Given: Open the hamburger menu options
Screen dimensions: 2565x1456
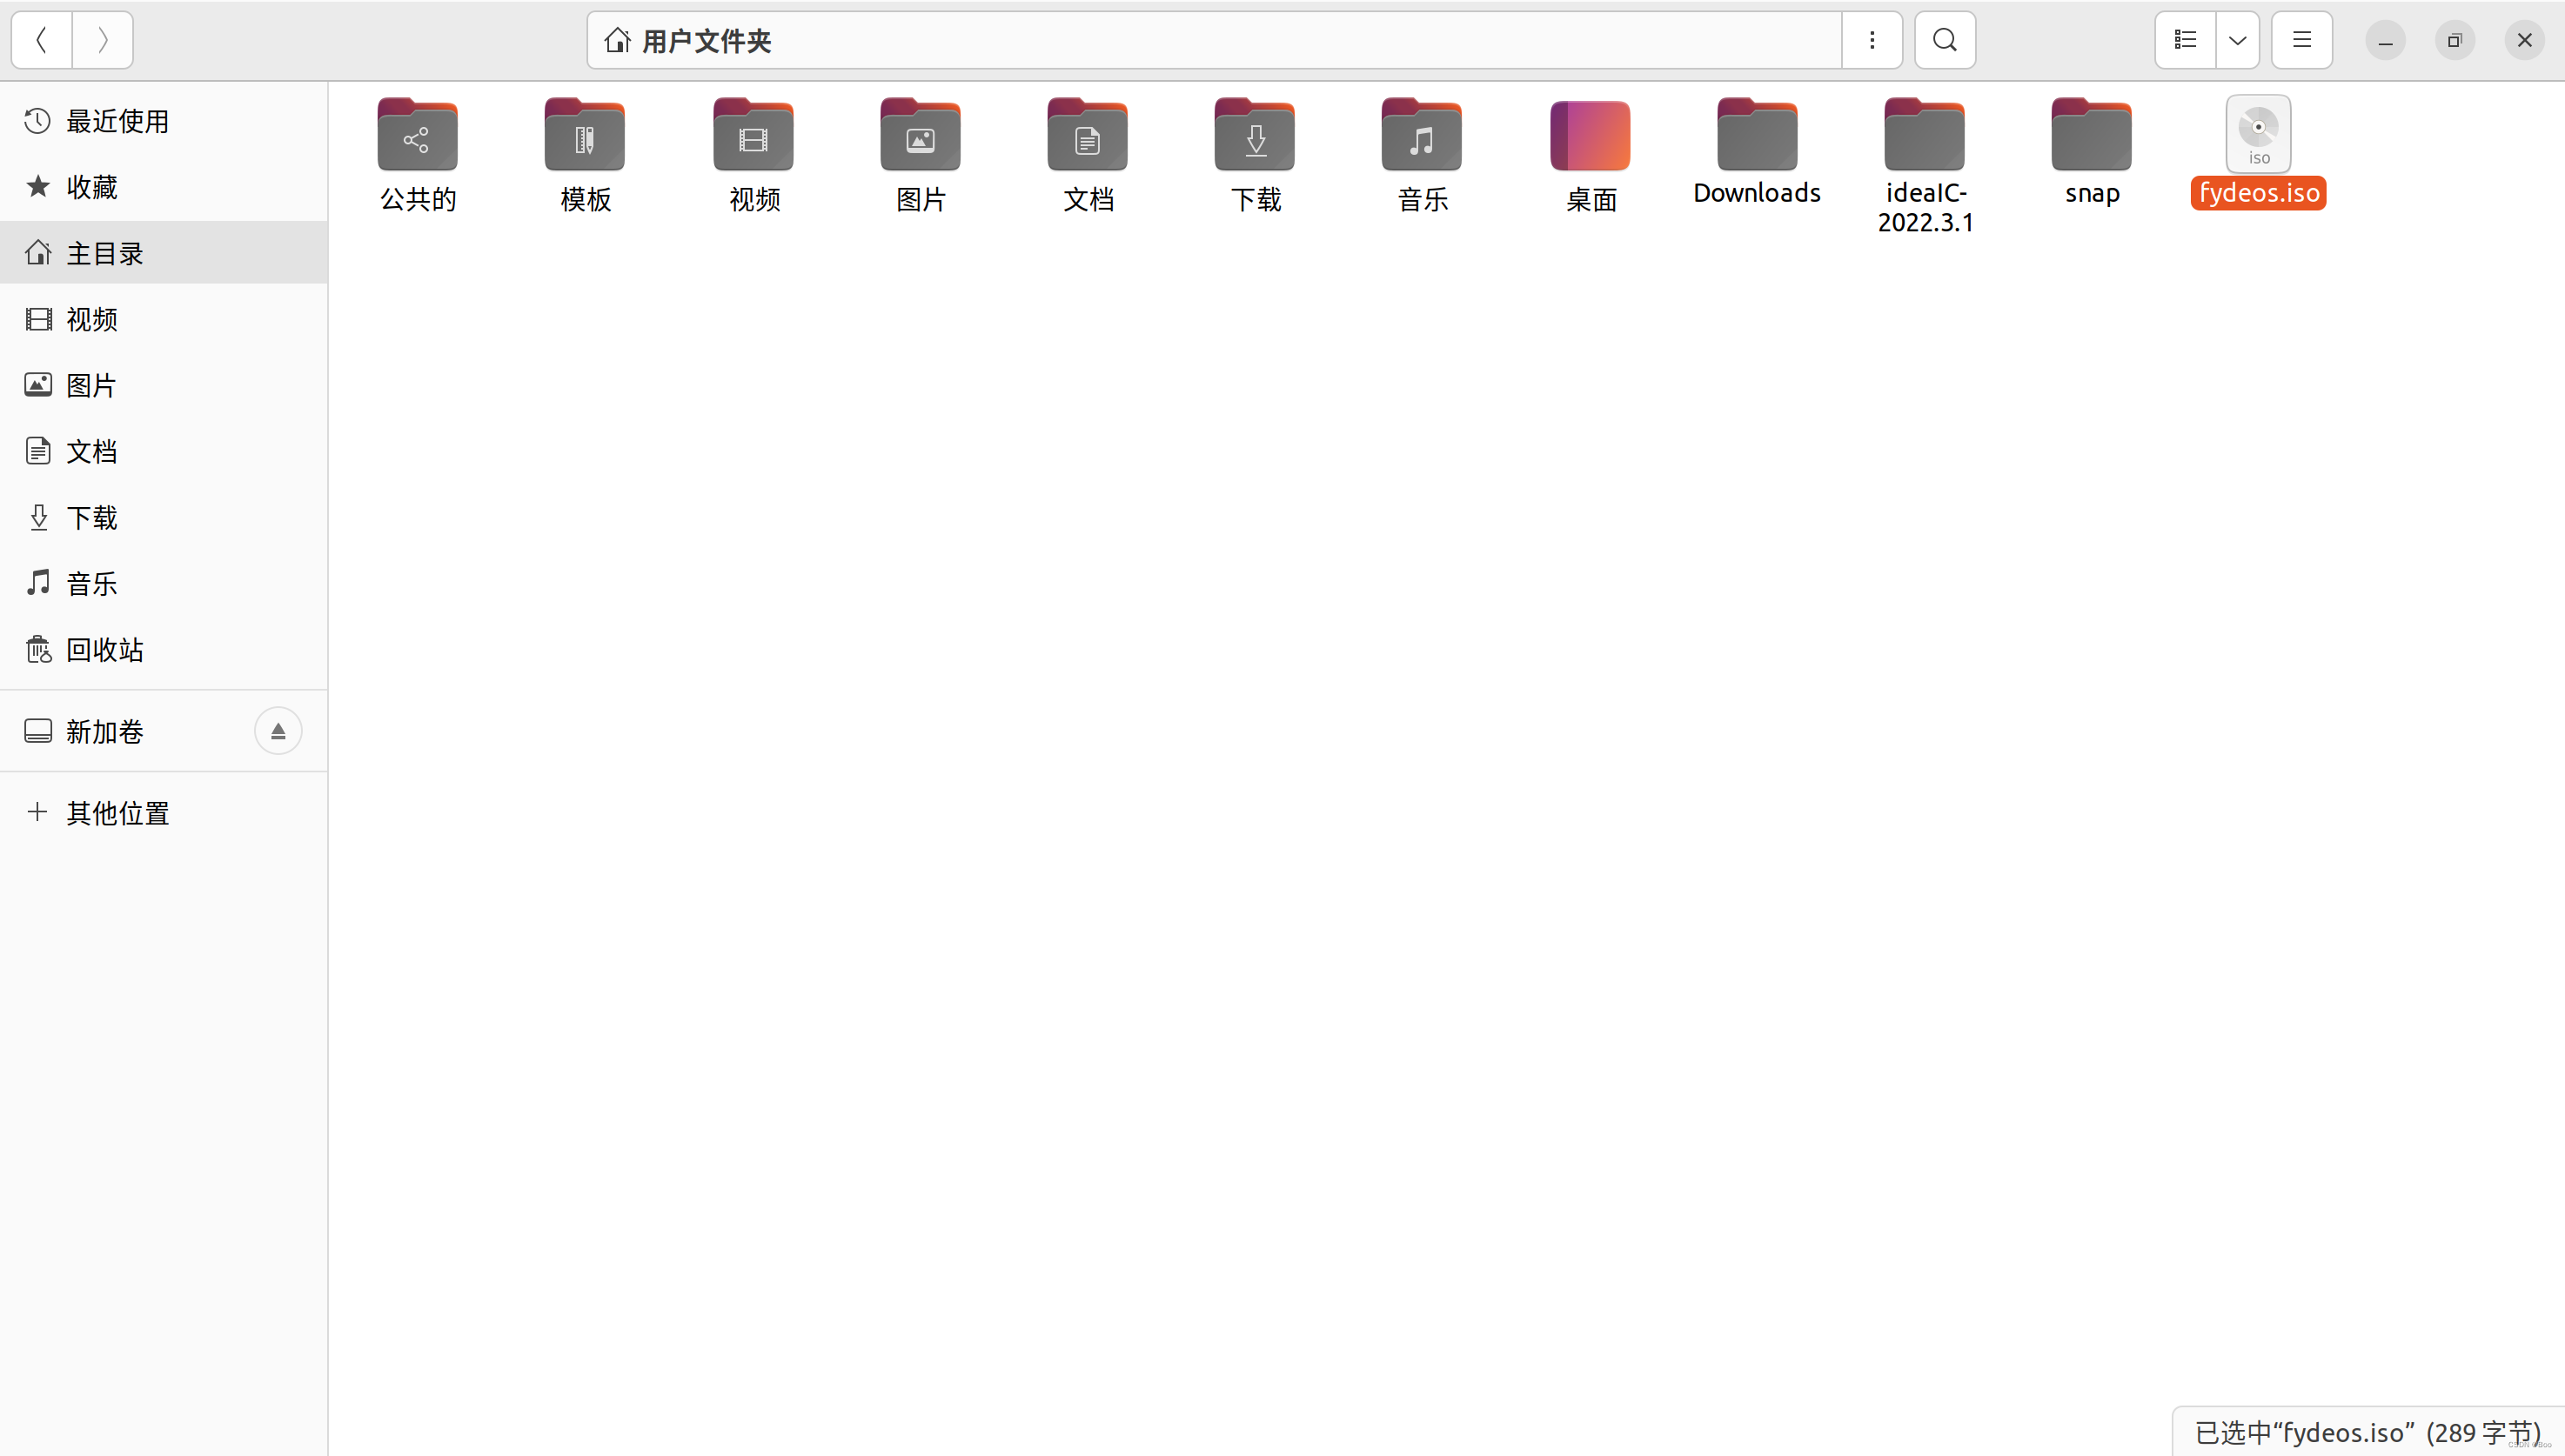Looking at the screenshot, I should coord(2302,39).
